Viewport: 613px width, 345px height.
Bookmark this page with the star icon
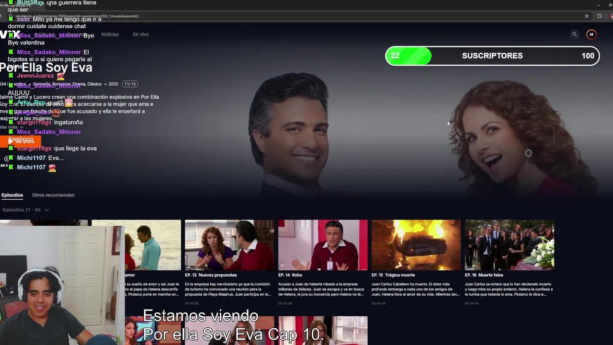(587, 16)
